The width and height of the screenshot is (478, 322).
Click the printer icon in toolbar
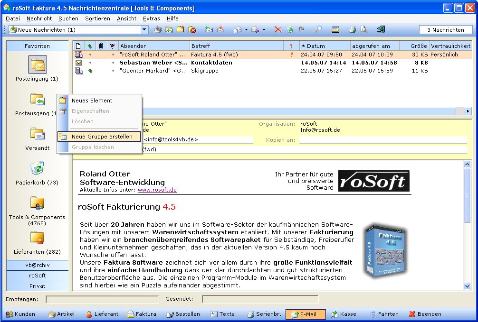point(352,30)
